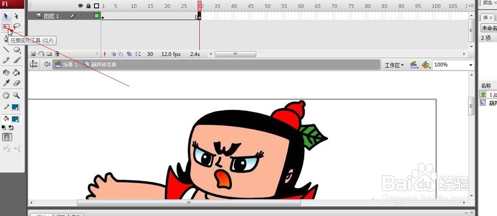Image resolution: width=497 pixels, height=216 pixels.
Task: Open the edit symbols dropdown
Action: [x=426, y=65]
